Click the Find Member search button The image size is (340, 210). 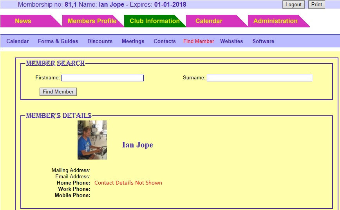tap(58, 92)
